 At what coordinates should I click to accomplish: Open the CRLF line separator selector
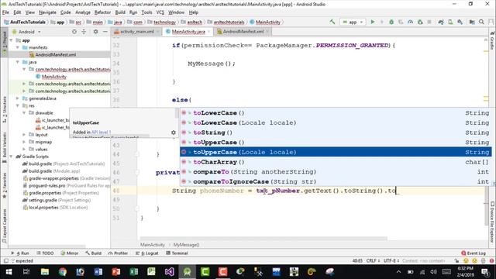click(x=373, y=260)
